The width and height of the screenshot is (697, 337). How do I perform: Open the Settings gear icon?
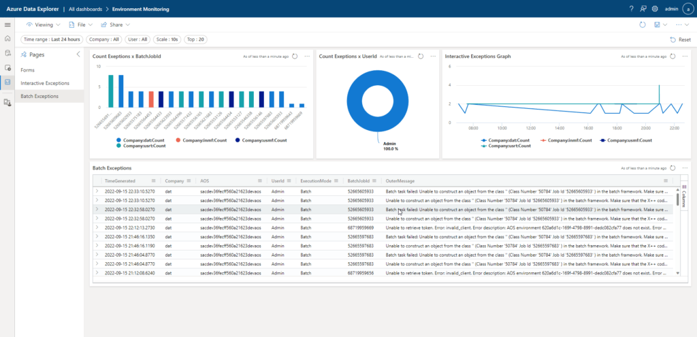coord(655,9)
